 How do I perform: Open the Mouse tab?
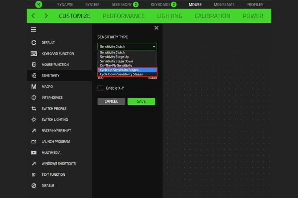click(195, 4)
